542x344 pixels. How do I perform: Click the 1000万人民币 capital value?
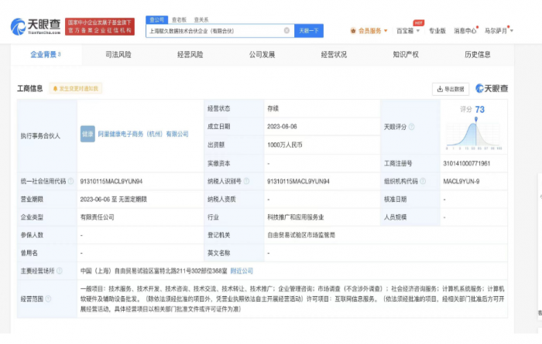285,145
